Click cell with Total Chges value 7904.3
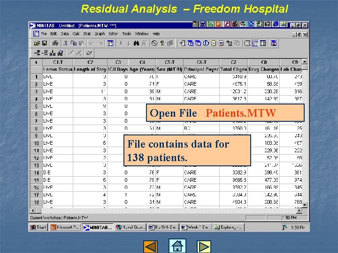Image resolution: width=338 pixels, height=253 pixels. (234, 202)
